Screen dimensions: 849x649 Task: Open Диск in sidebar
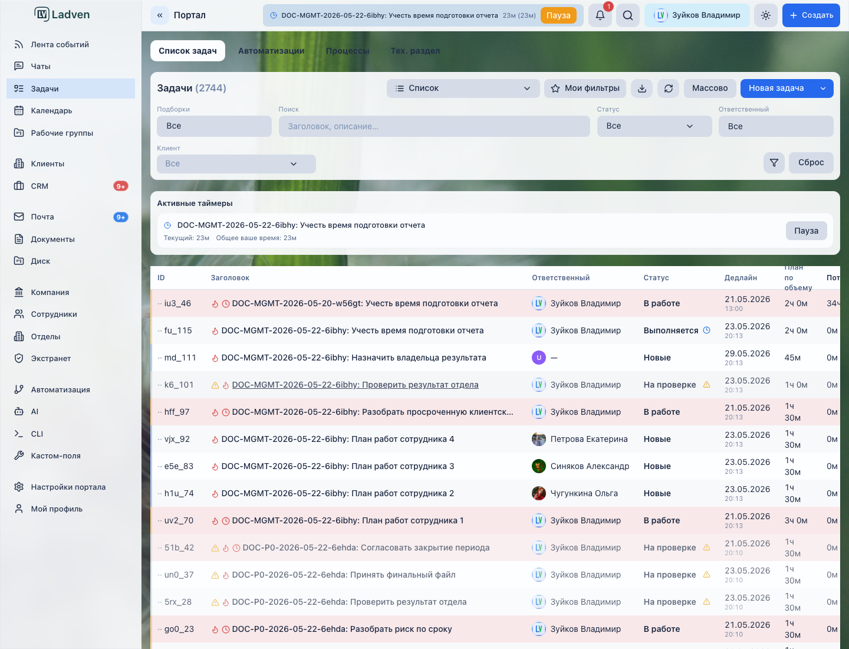(x=71, y=261)
